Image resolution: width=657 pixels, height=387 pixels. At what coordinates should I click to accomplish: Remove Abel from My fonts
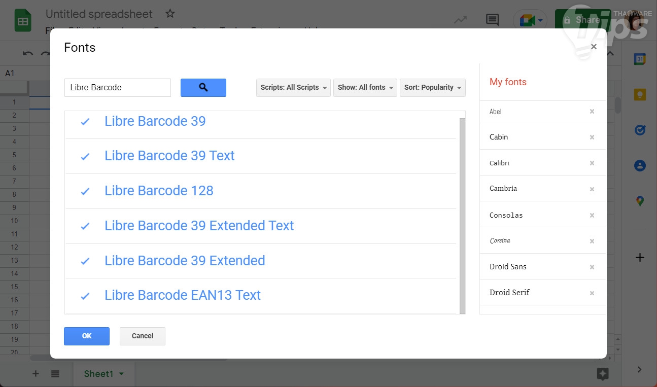(x=592, y=112)
